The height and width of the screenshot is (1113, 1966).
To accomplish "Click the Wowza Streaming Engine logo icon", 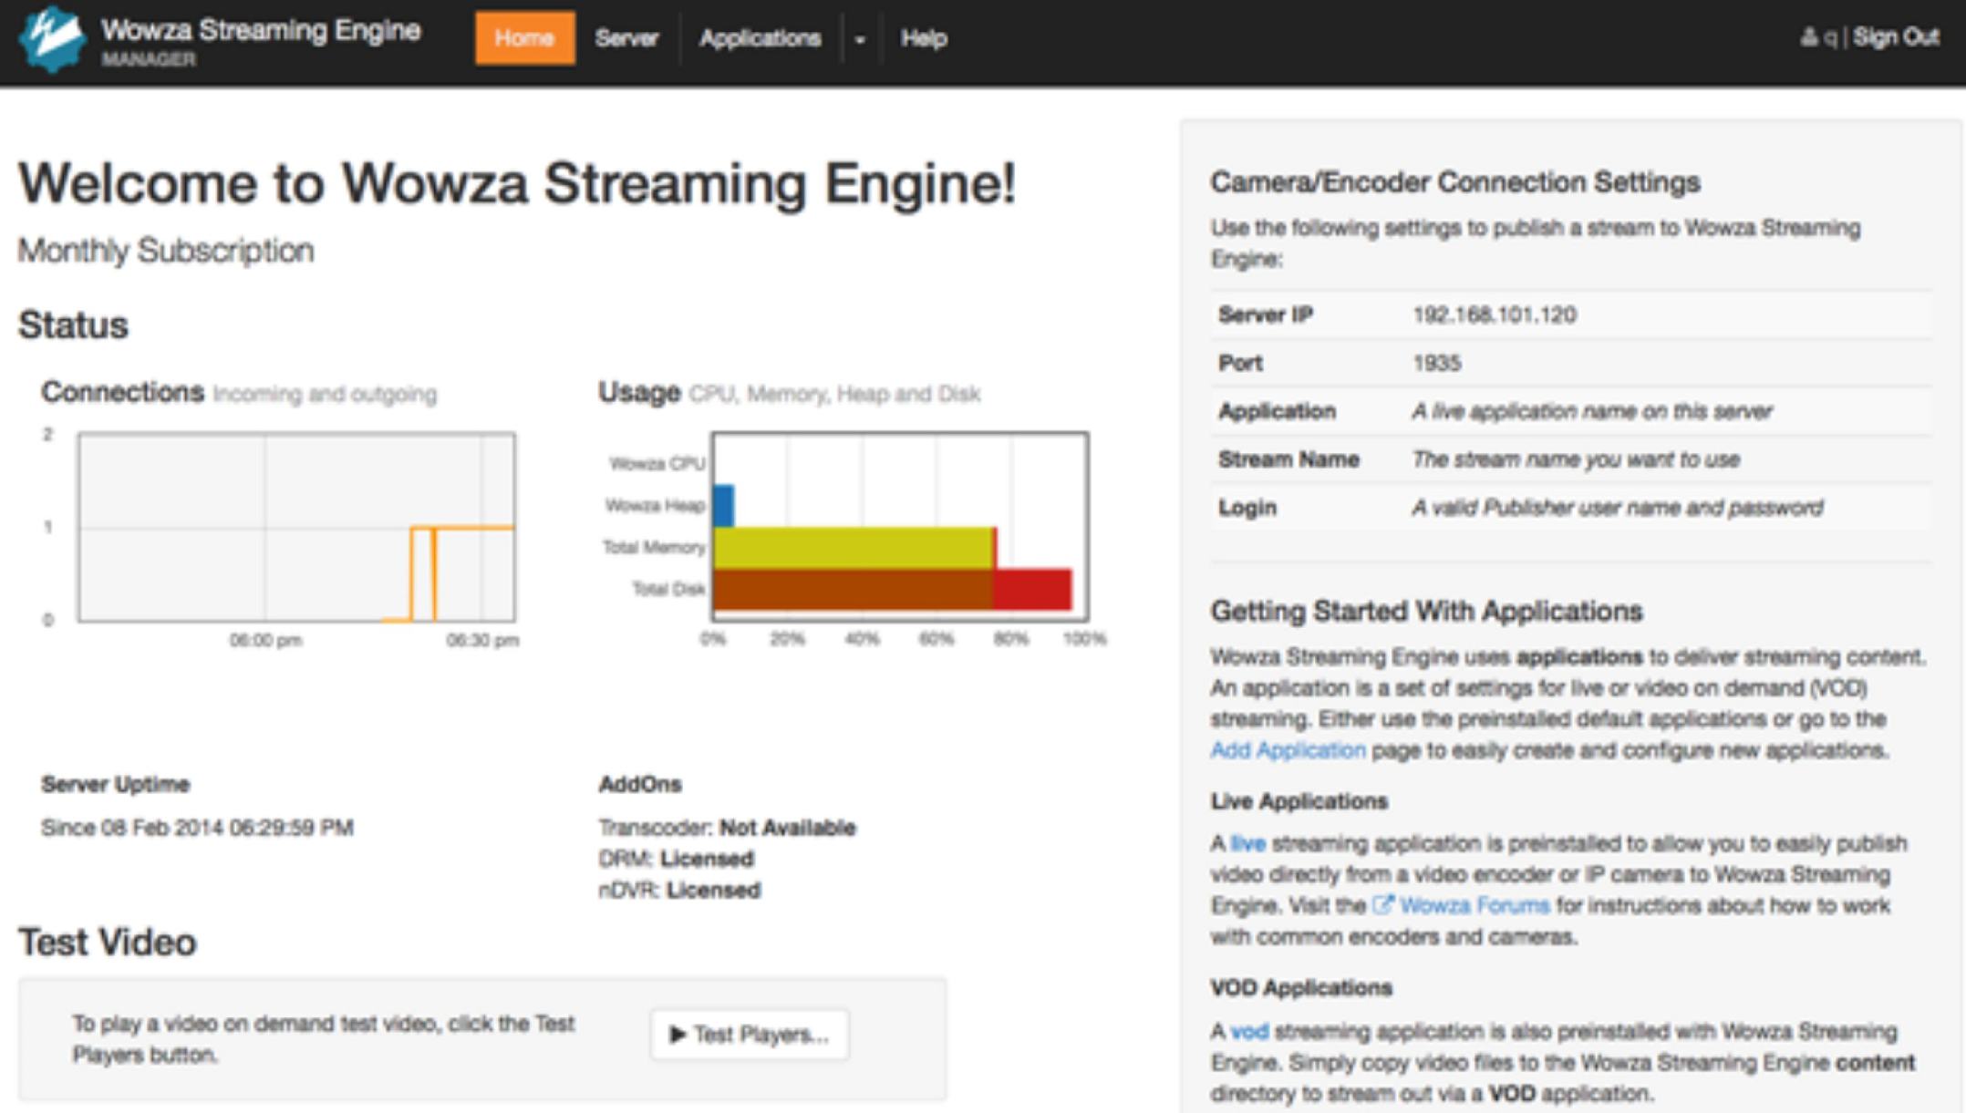I will coord(53,38).
